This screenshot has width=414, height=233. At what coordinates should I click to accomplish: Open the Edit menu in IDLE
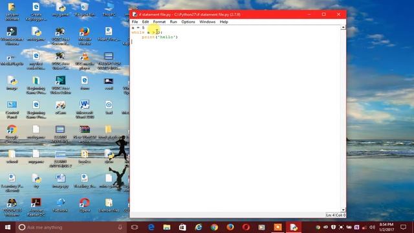(x=145, y=22)
